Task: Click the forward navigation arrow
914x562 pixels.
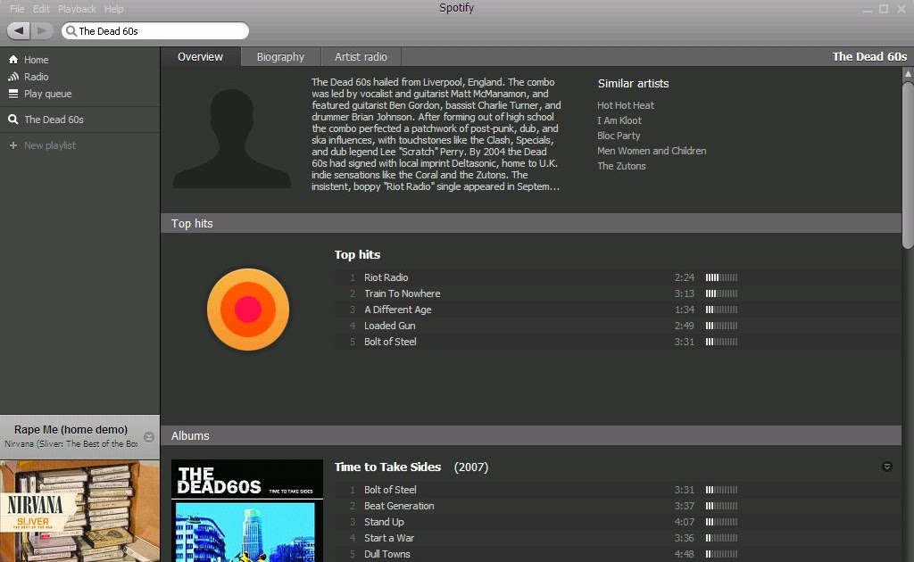Action: (x=41, y=30)
